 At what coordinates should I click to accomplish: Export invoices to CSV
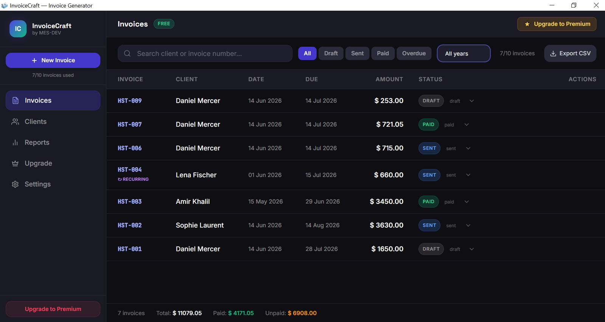pos(570,54)
